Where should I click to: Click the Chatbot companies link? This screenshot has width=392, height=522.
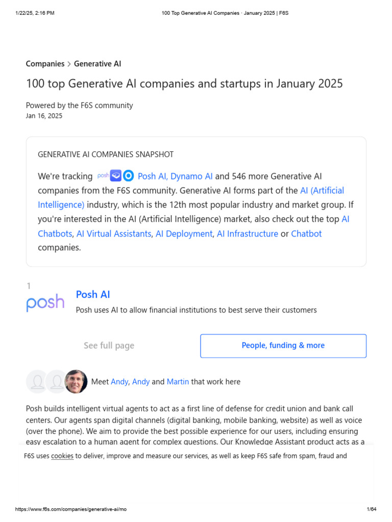click(x=306, y=234)
